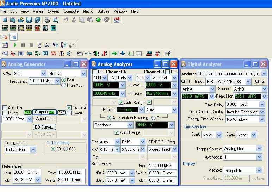Click the green right-arrow Sweep panel icon
Image resolution: width=272 pixels, height=192 pixels.
click(114, 54)
